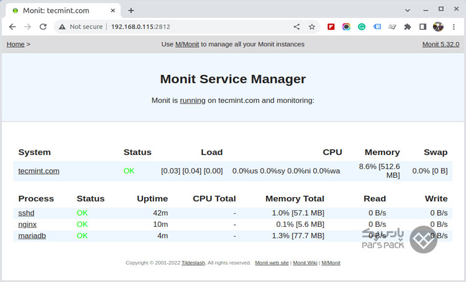Click the Uptime column header
Screen dimensions: 466x282
tap(152, 199)
